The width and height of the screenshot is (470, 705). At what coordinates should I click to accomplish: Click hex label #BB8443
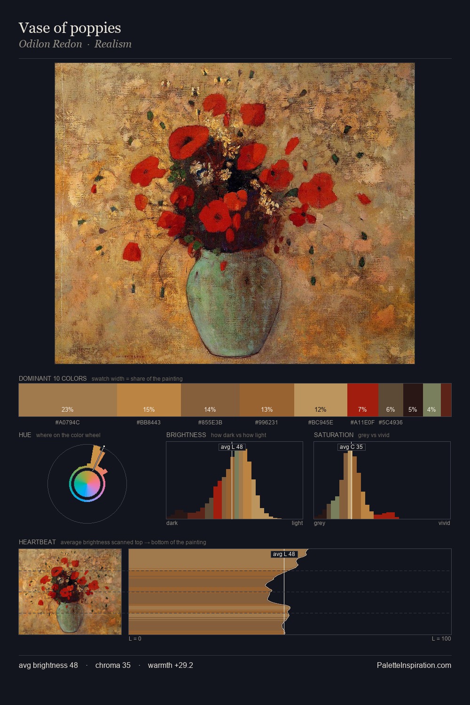(x=149, y=423)
